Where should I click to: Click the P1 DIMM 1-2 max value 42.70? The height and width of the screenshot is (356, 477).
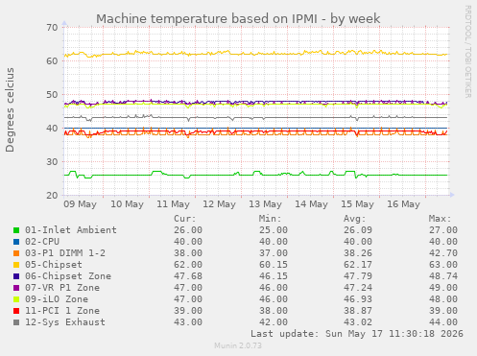click(443, 253)
